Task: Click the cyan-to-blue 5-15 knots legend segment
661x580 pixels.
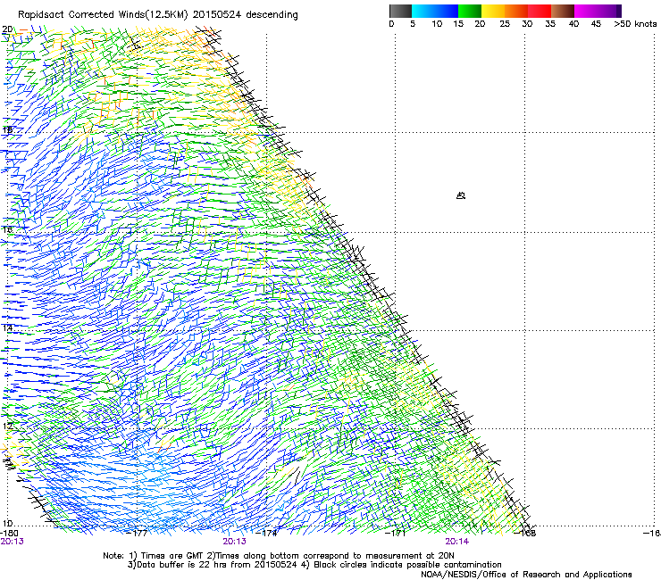Action: click(x=435, y=11)
